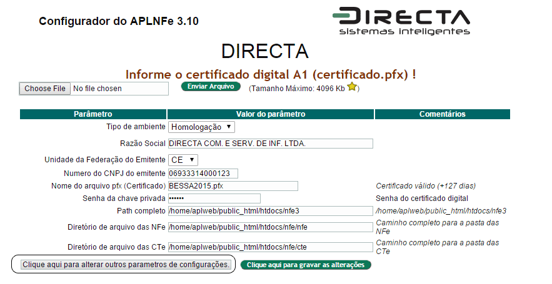This screenshot has height=284, width=552.
Task: Click the 'Certificado válido (+127 dias)' comment
Action: click(426, 186)
